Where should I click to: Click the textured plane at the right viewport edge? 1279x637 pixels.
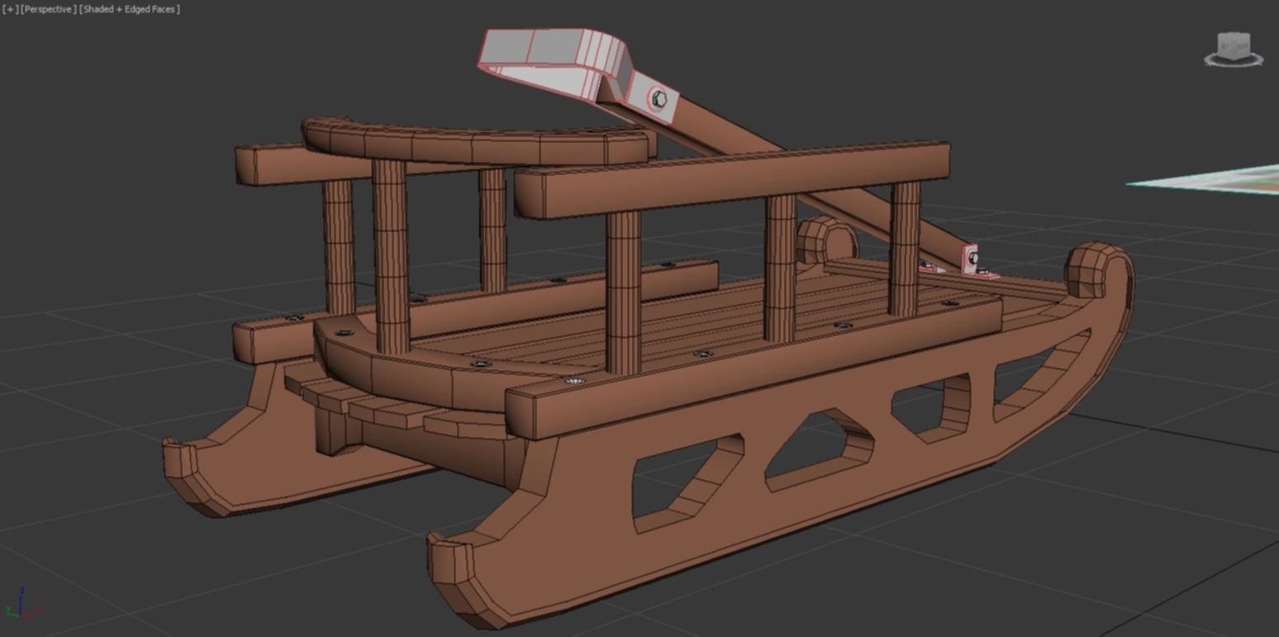tap(1256, 182)
